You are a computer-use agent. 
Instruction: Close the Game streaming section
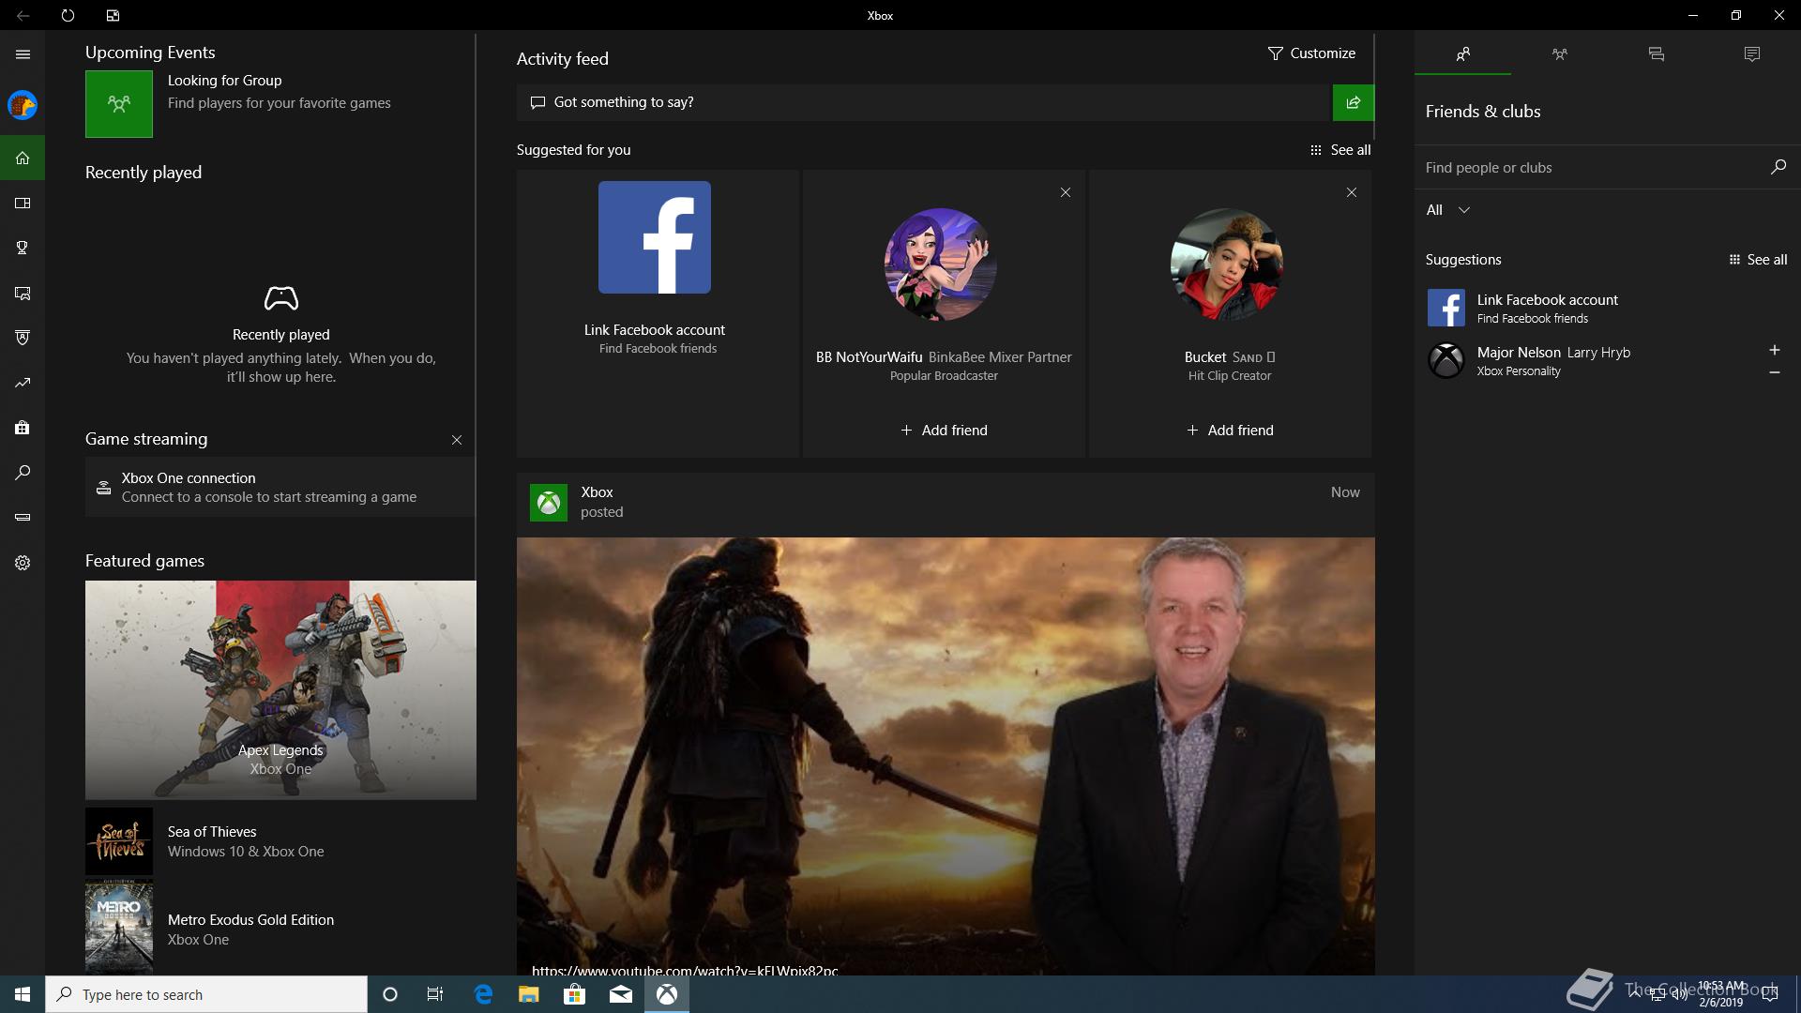(457, 440)
